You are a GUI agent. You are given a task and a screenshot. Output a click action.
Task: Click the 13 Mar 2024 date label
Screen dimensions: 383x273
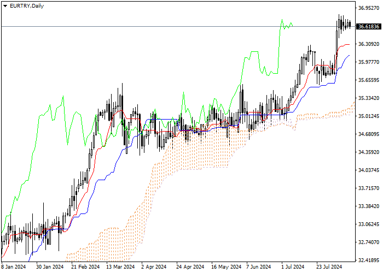120,267
